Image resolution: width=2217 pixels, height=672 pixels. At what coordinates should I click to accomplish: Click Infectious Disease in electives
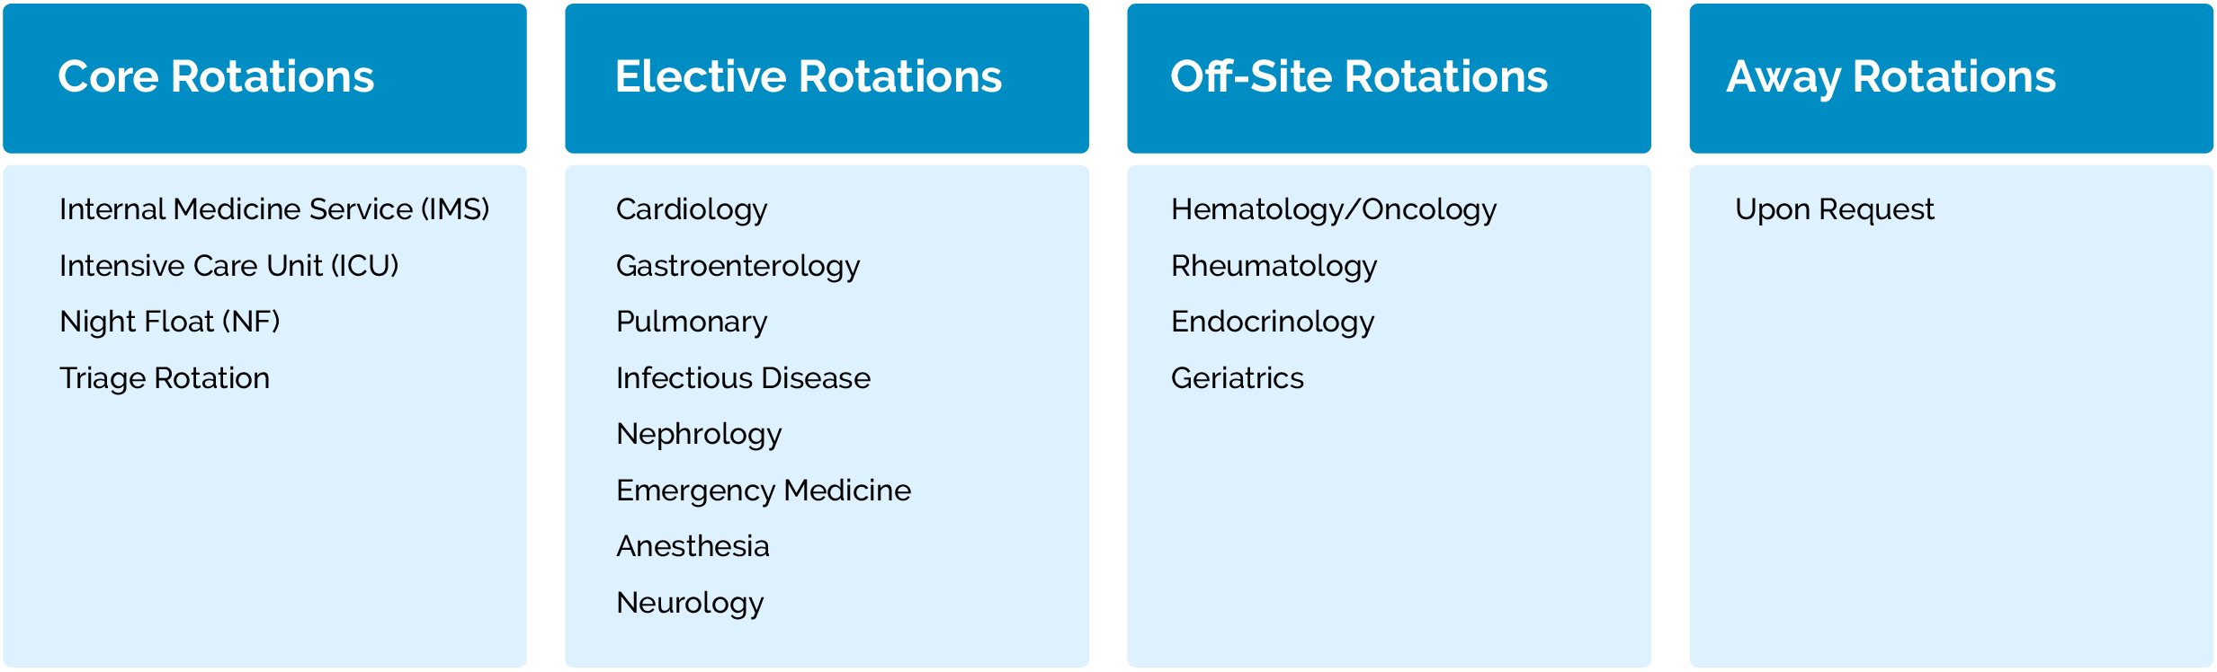743,378
